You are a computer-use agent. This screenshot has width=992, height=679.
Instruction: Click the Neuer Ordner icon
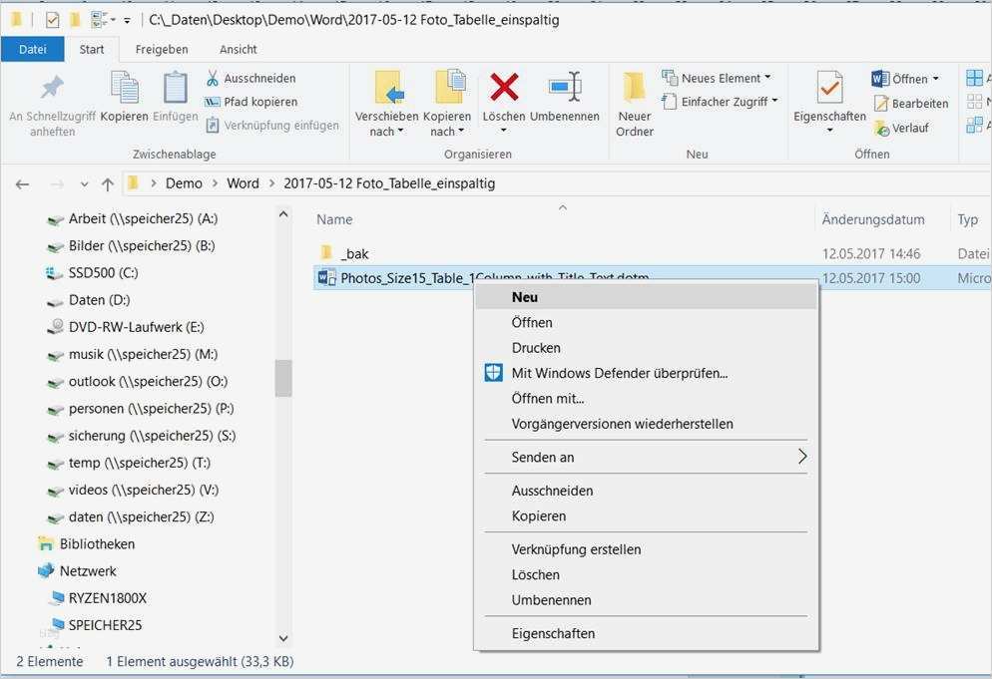pos(634,88)
